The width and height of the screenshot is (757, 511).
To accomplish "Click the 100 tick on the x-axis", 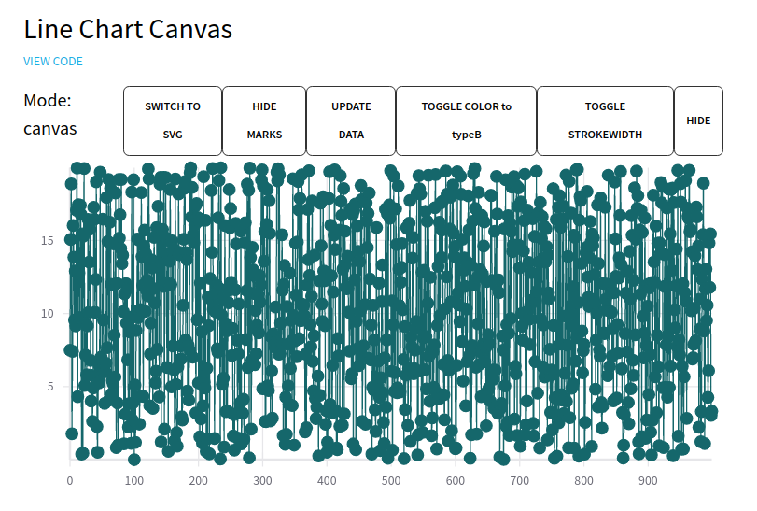I will 134,481.
